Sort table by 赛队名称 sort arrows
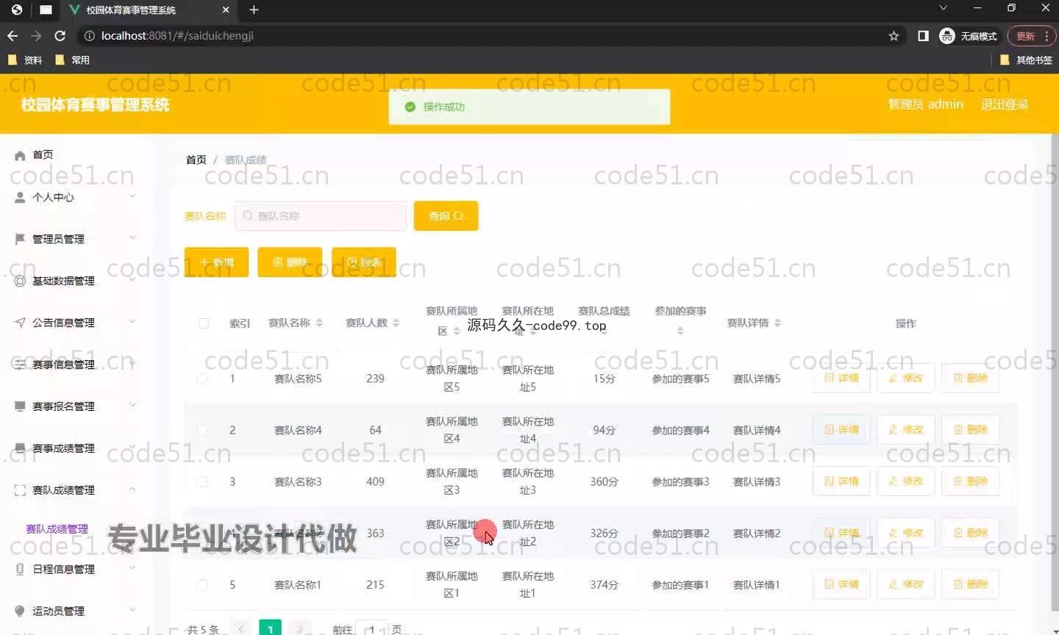 [319, 323]
